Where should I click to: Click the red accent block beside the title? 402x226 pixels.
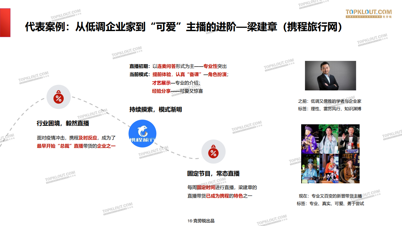pos(5,23)
